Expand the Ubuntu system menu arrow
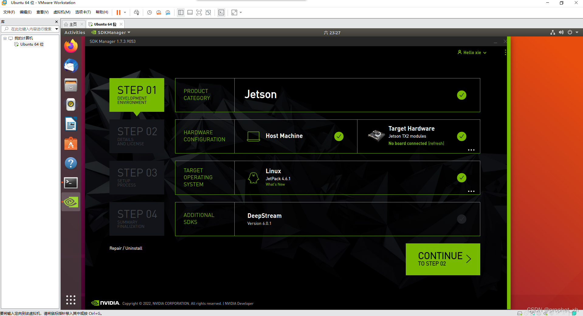 click(x=577, y=33)
